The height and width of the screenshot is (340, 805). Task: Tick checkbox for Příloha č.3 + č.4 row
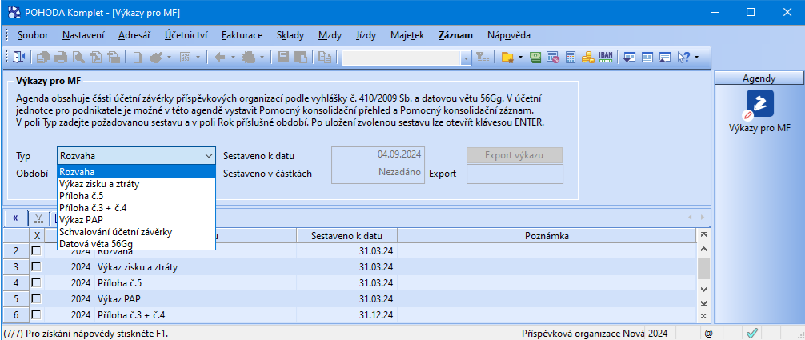point(37,314)
